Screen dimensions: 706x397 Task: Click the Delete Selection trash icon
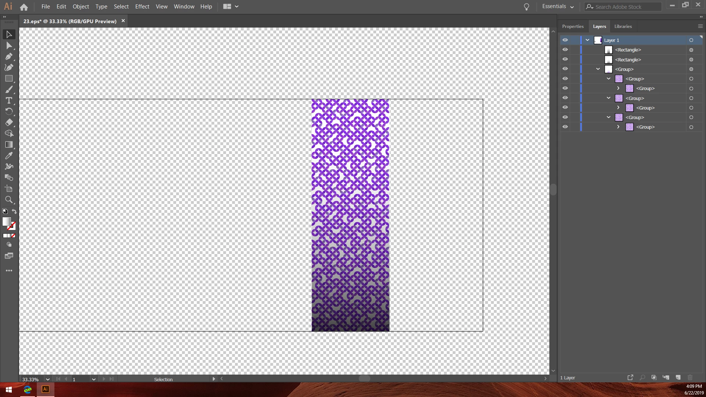coord(690,378)
